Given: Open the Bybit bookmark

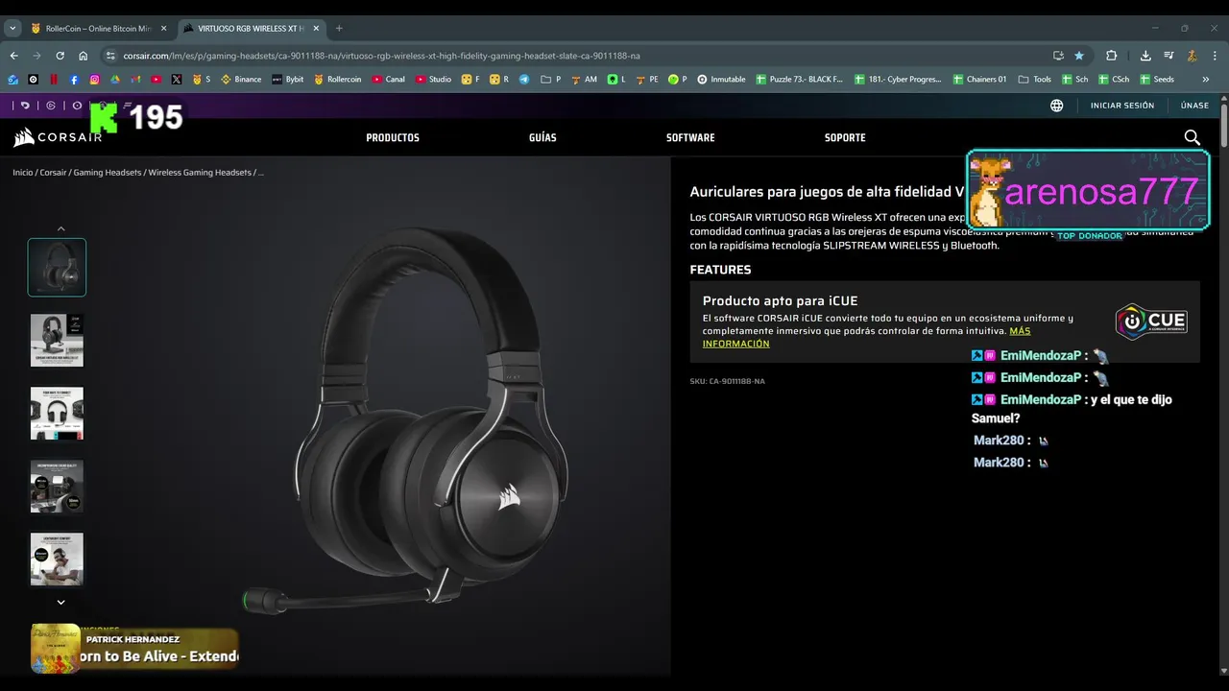Looking at the screenshot, I should [x=287, y=80].
